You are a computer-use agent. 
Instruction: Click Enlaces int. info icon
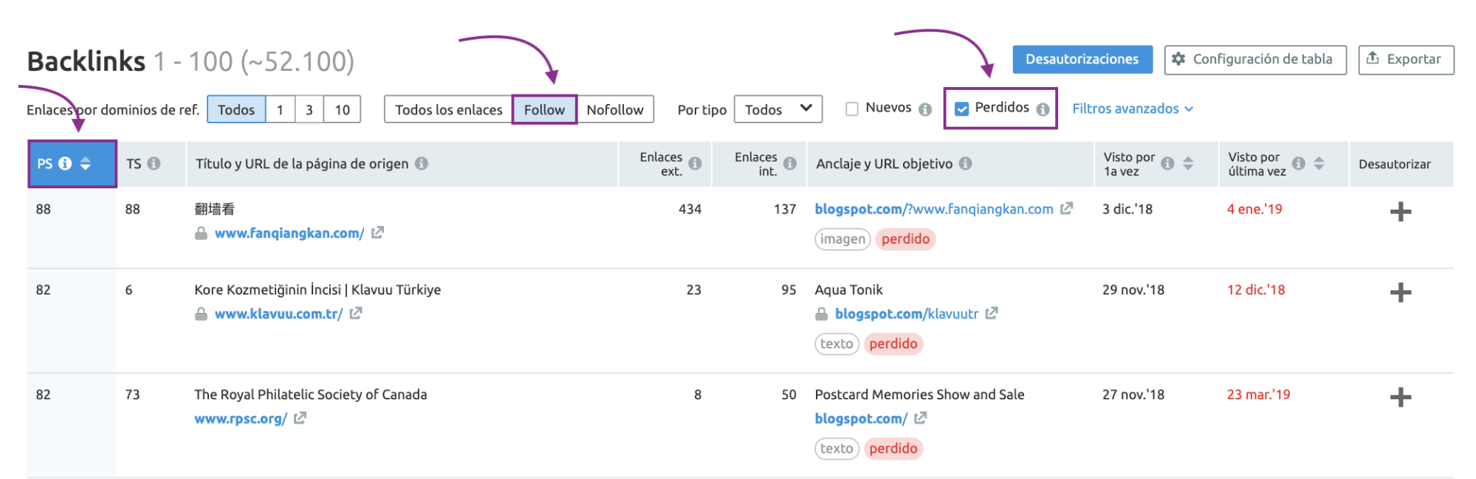[x=790, y=163]
